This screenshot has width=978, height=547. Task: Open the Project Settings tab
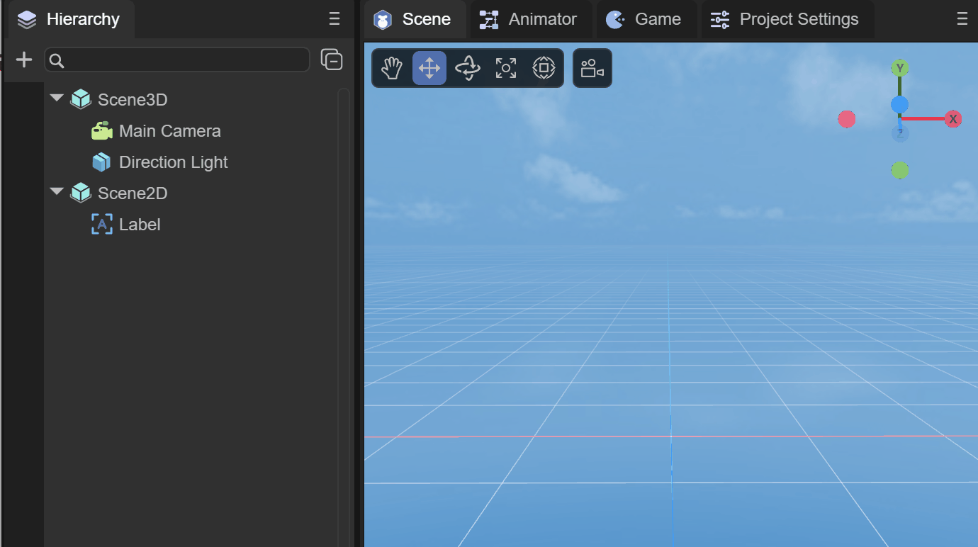787,19
